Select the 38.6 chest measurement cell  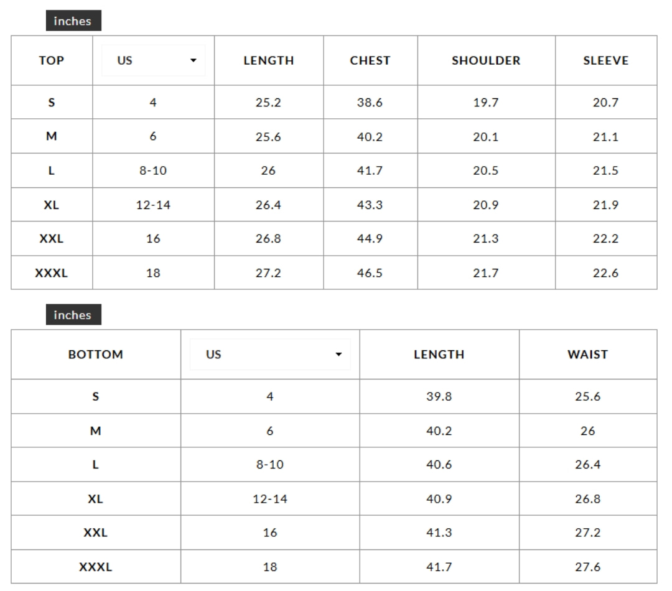(370, 103)
